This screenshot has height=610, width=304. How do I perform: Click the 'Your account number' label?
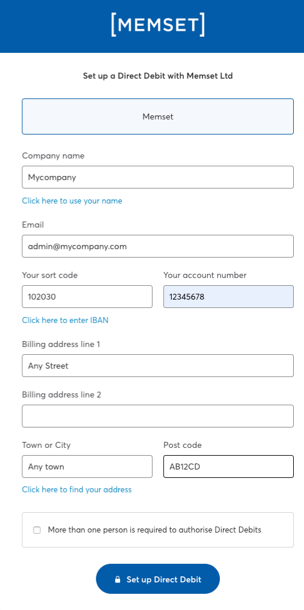(205, 275)
